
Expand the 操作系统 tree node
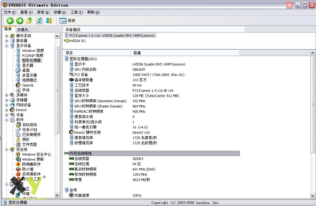point(6,36)
